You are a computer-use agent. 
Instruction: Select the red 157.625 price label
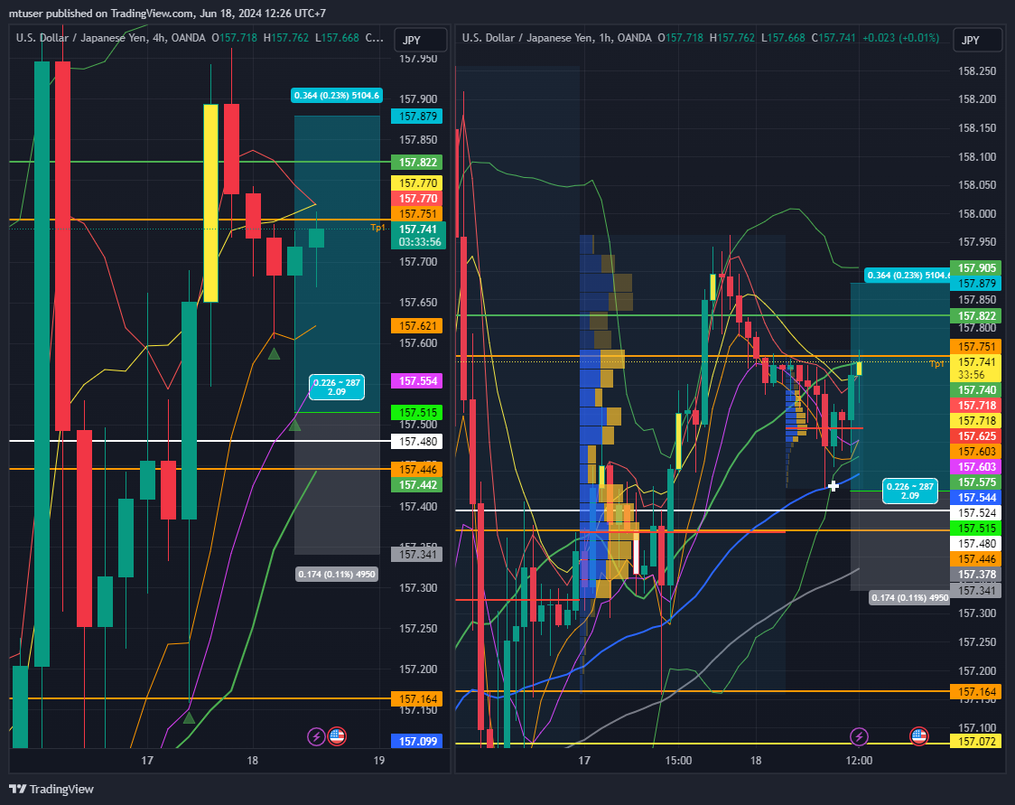tap(976, 436)
